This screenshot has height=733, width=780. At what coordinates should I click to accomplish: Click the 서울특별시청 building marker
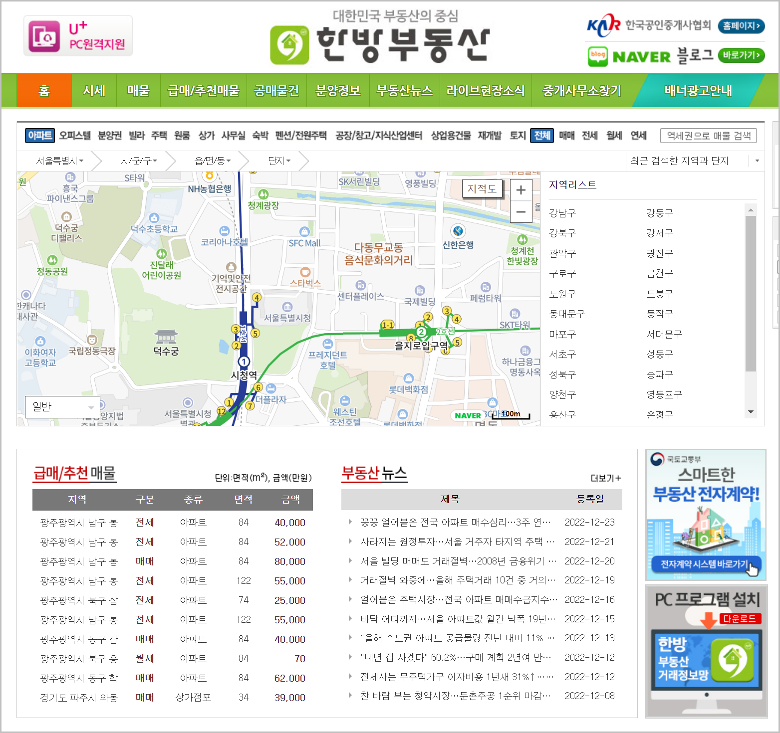pyautogui.click(x=287, y=306)
